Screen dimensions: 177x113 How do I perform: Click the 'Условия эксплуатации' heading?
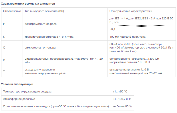(17, 84)
